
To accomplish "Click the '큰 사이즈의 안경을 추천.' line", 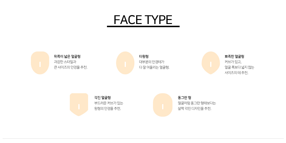I will click(71, 67).
